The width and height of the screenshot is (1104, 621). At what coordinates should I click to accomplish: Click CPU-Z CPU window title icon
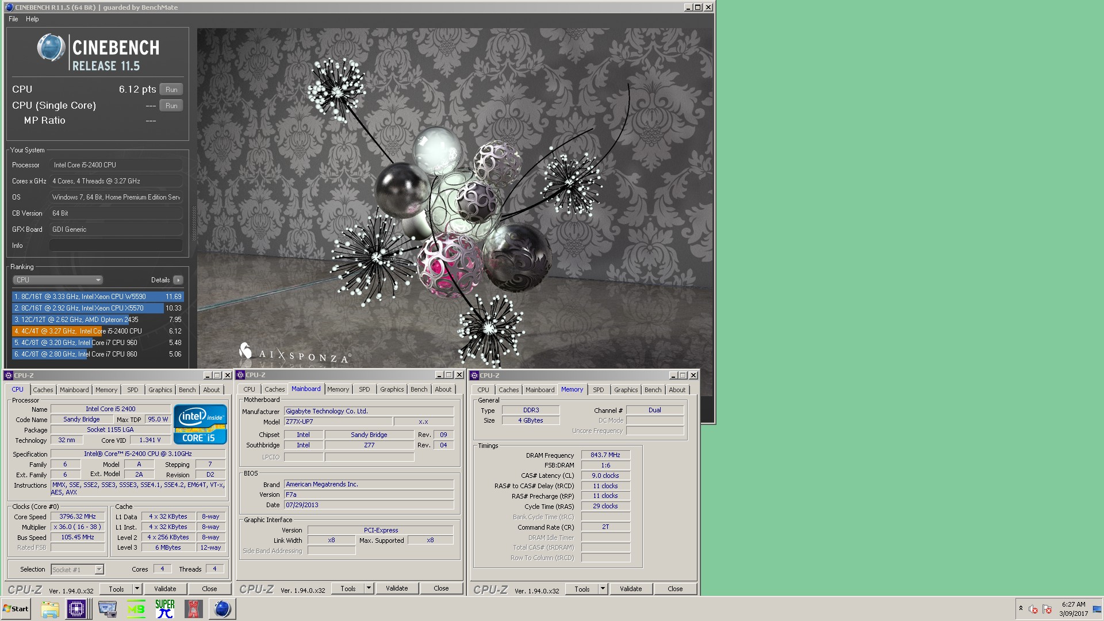point(9,375)
